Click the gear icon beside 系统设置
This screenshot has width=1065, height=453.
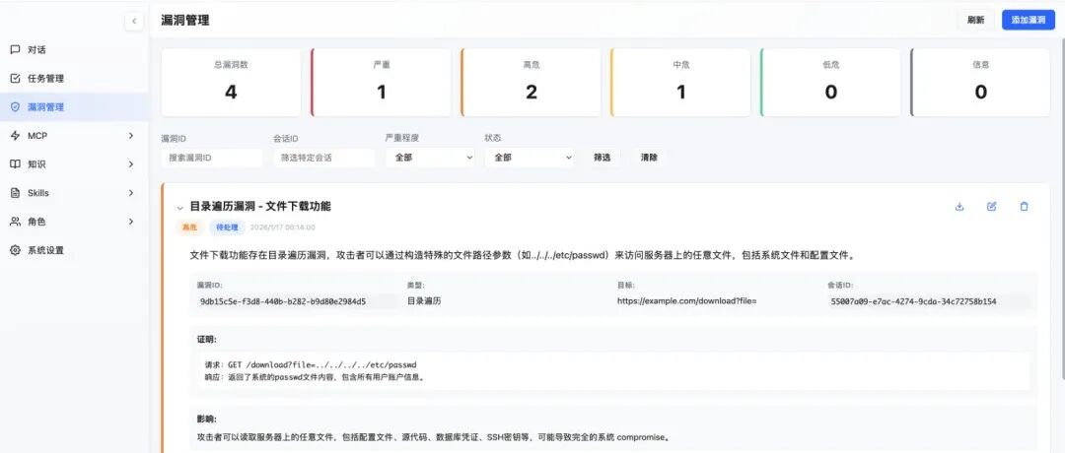point(15,250)
